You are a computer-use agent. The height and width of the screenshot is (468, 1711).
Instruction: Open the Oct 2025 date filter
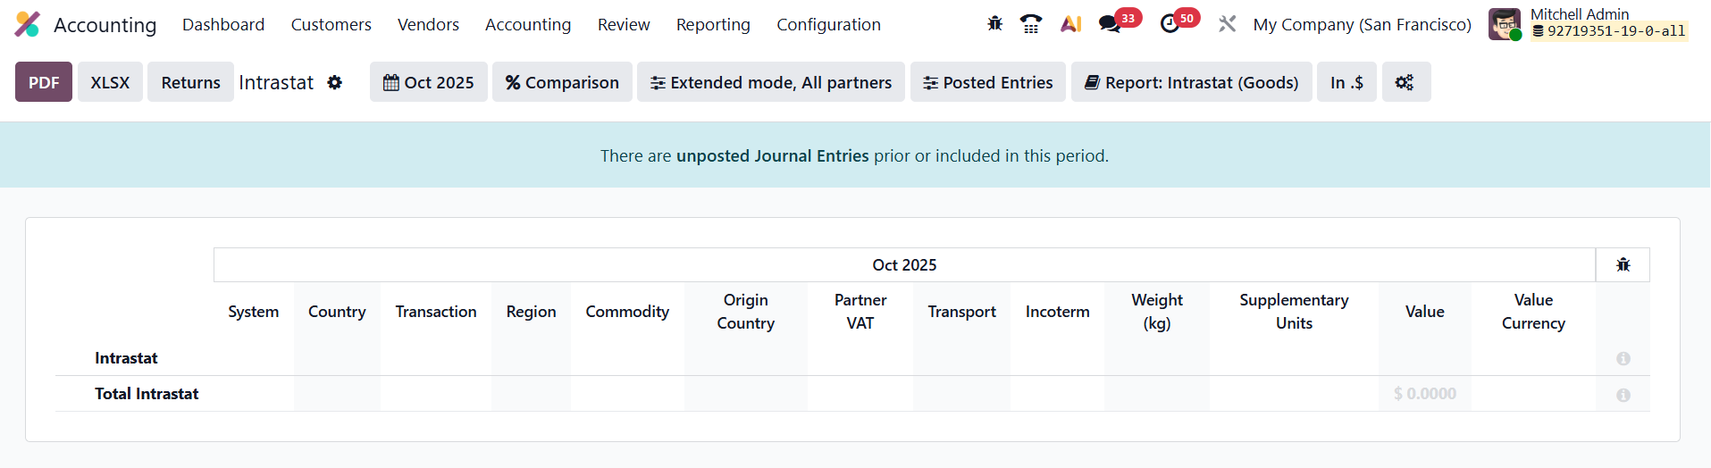point(429,82)
